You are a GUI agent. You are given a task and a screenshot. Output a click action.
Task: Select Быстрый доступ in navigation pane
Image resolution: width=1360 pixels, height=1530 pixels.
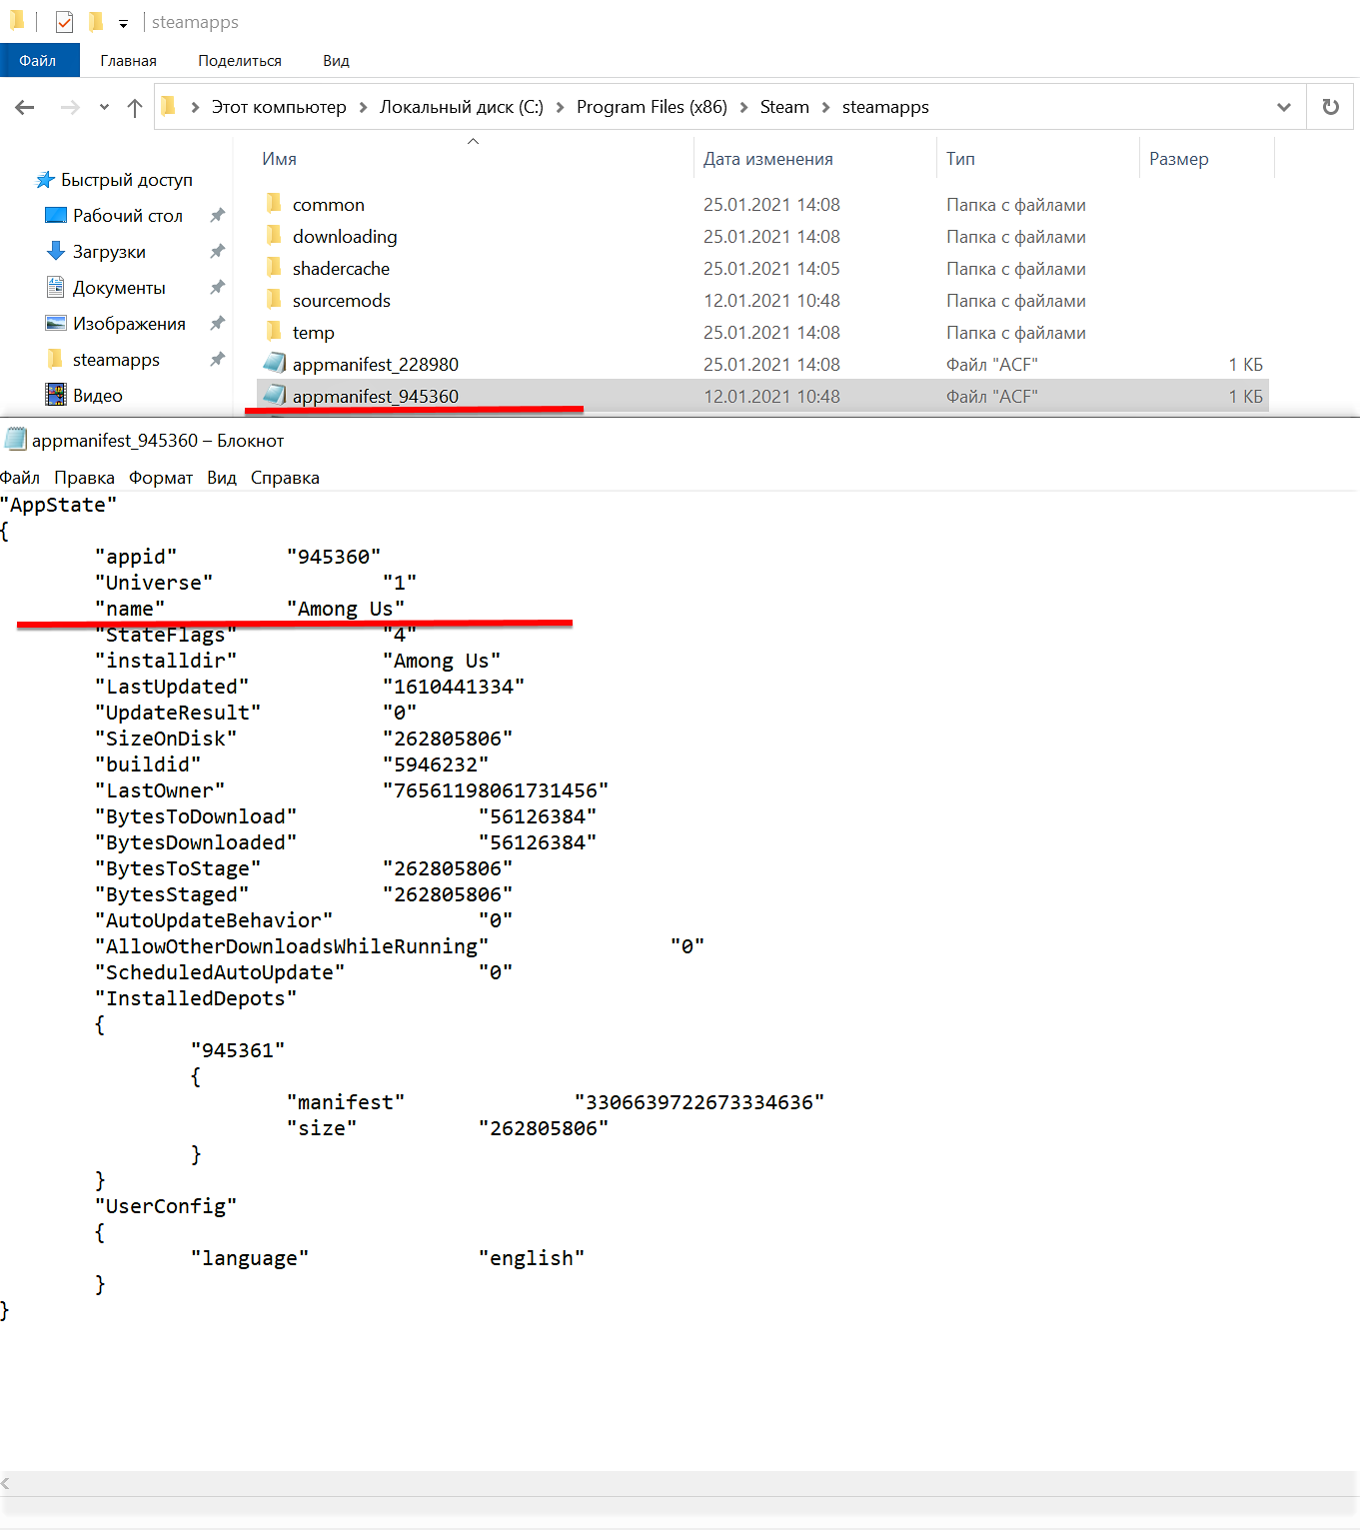tap(126, 180)
